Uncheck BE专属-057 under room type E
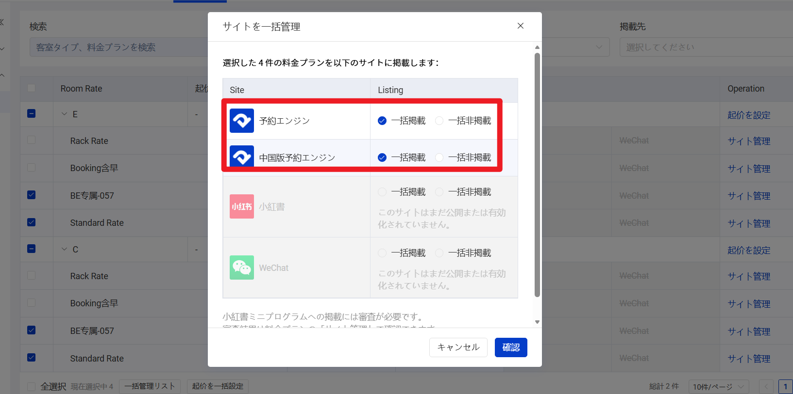 point(32,195)
